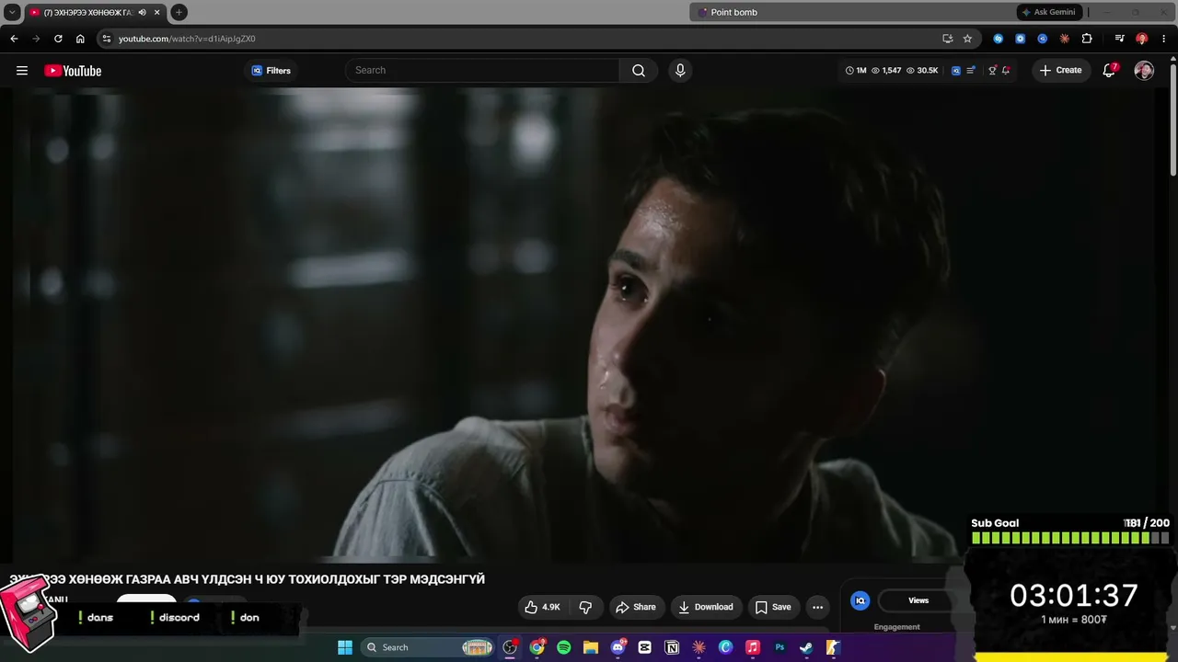Open more actions ellipsis under video

(x=817, y=607)
